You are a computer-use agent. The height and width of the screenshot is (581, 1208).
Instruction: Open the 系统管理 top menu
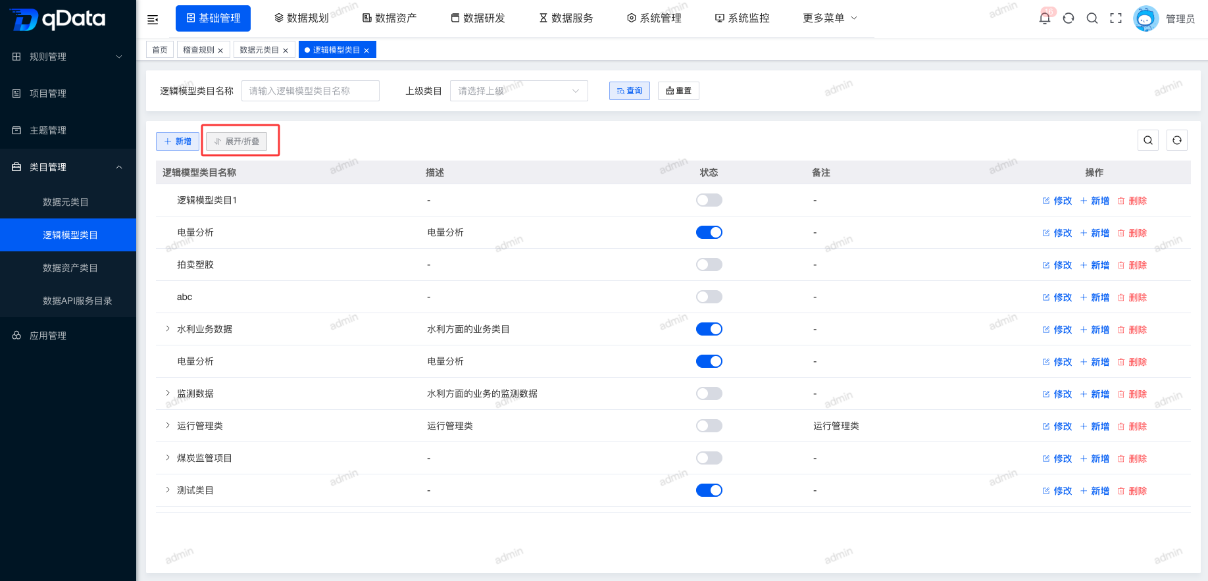pyautogui.click(x=654, y=18)
